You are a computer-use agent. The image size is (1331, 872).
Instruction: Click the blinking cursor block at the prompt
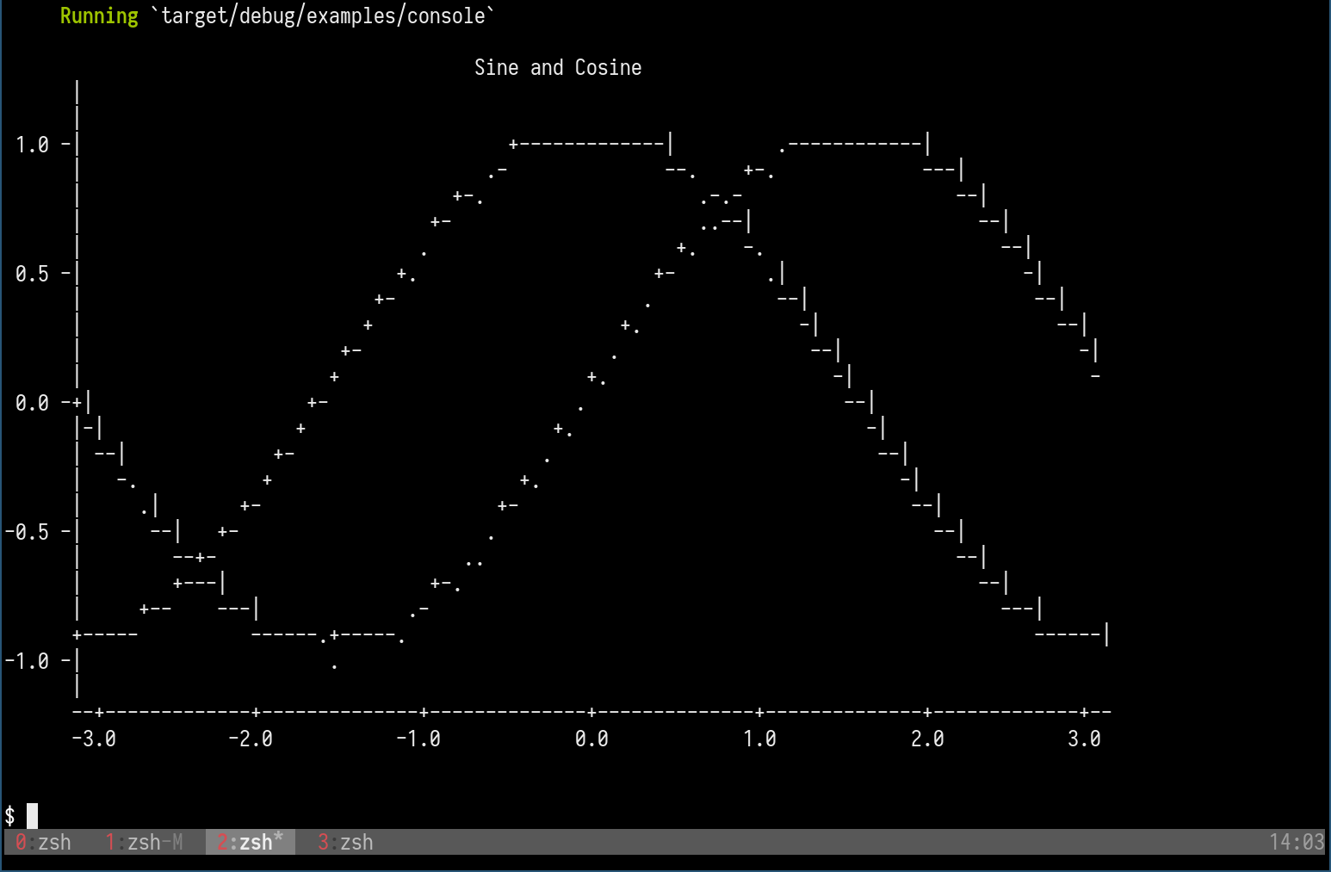(x=31, y=814)
